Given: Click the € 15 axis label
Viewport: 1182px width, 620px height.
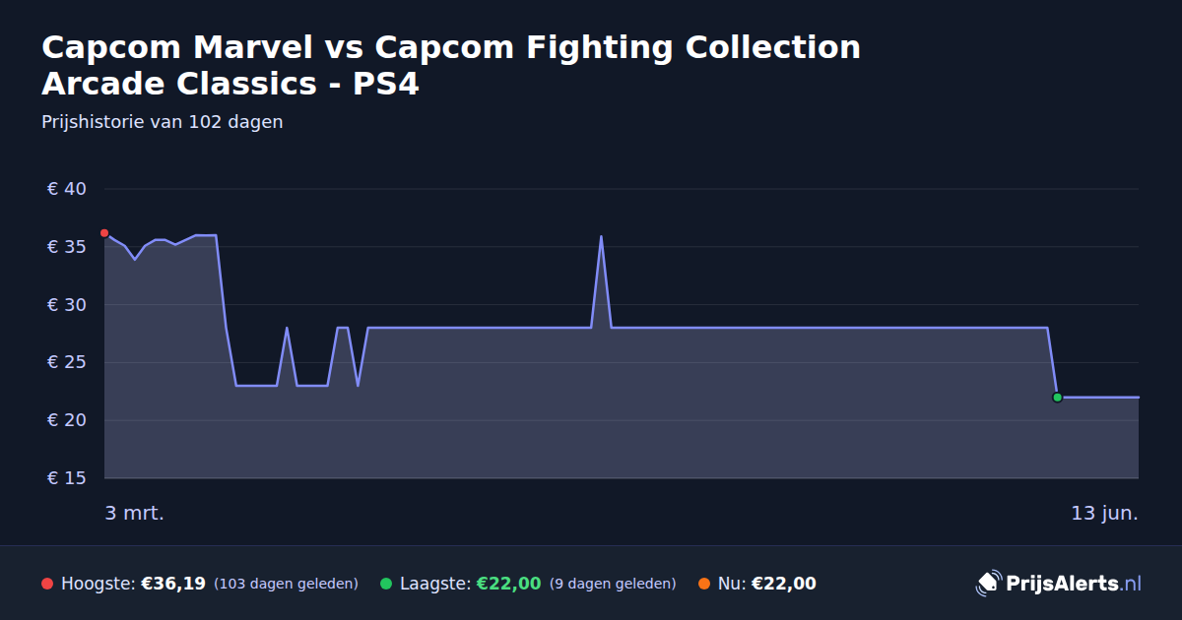Looking at the screenshot, I should point(67,478).
